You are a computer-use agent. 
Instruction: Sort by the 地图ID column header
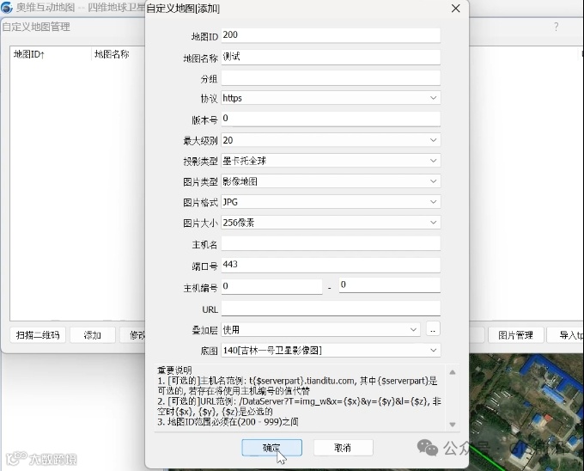pyautogui.click(x=51, y=54)
